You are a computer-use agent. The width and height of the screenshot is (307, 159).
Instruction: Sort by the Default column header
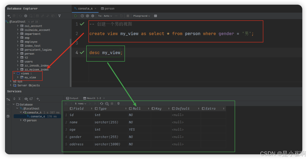pyautogui.click(x=186, y=109)
